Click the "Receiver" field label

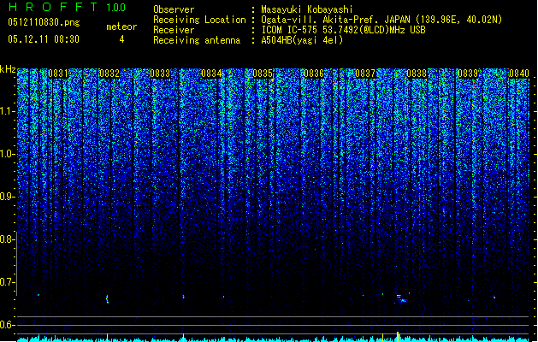tap(174, 30)
